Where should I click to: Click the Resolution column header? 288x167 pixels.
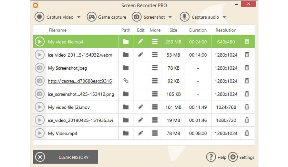(226, 30)
